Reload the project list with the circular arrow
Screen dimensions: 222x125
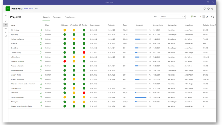pos(213,17)
